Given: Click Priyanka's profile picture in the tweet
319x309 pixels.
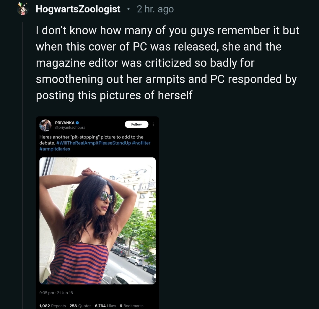Looking at the screenshot, I should 45,125.
